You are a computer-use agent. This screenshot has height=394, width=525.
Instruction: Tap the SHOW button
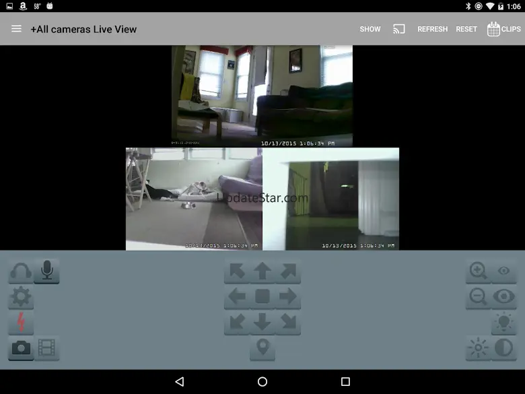coord(370,29)
